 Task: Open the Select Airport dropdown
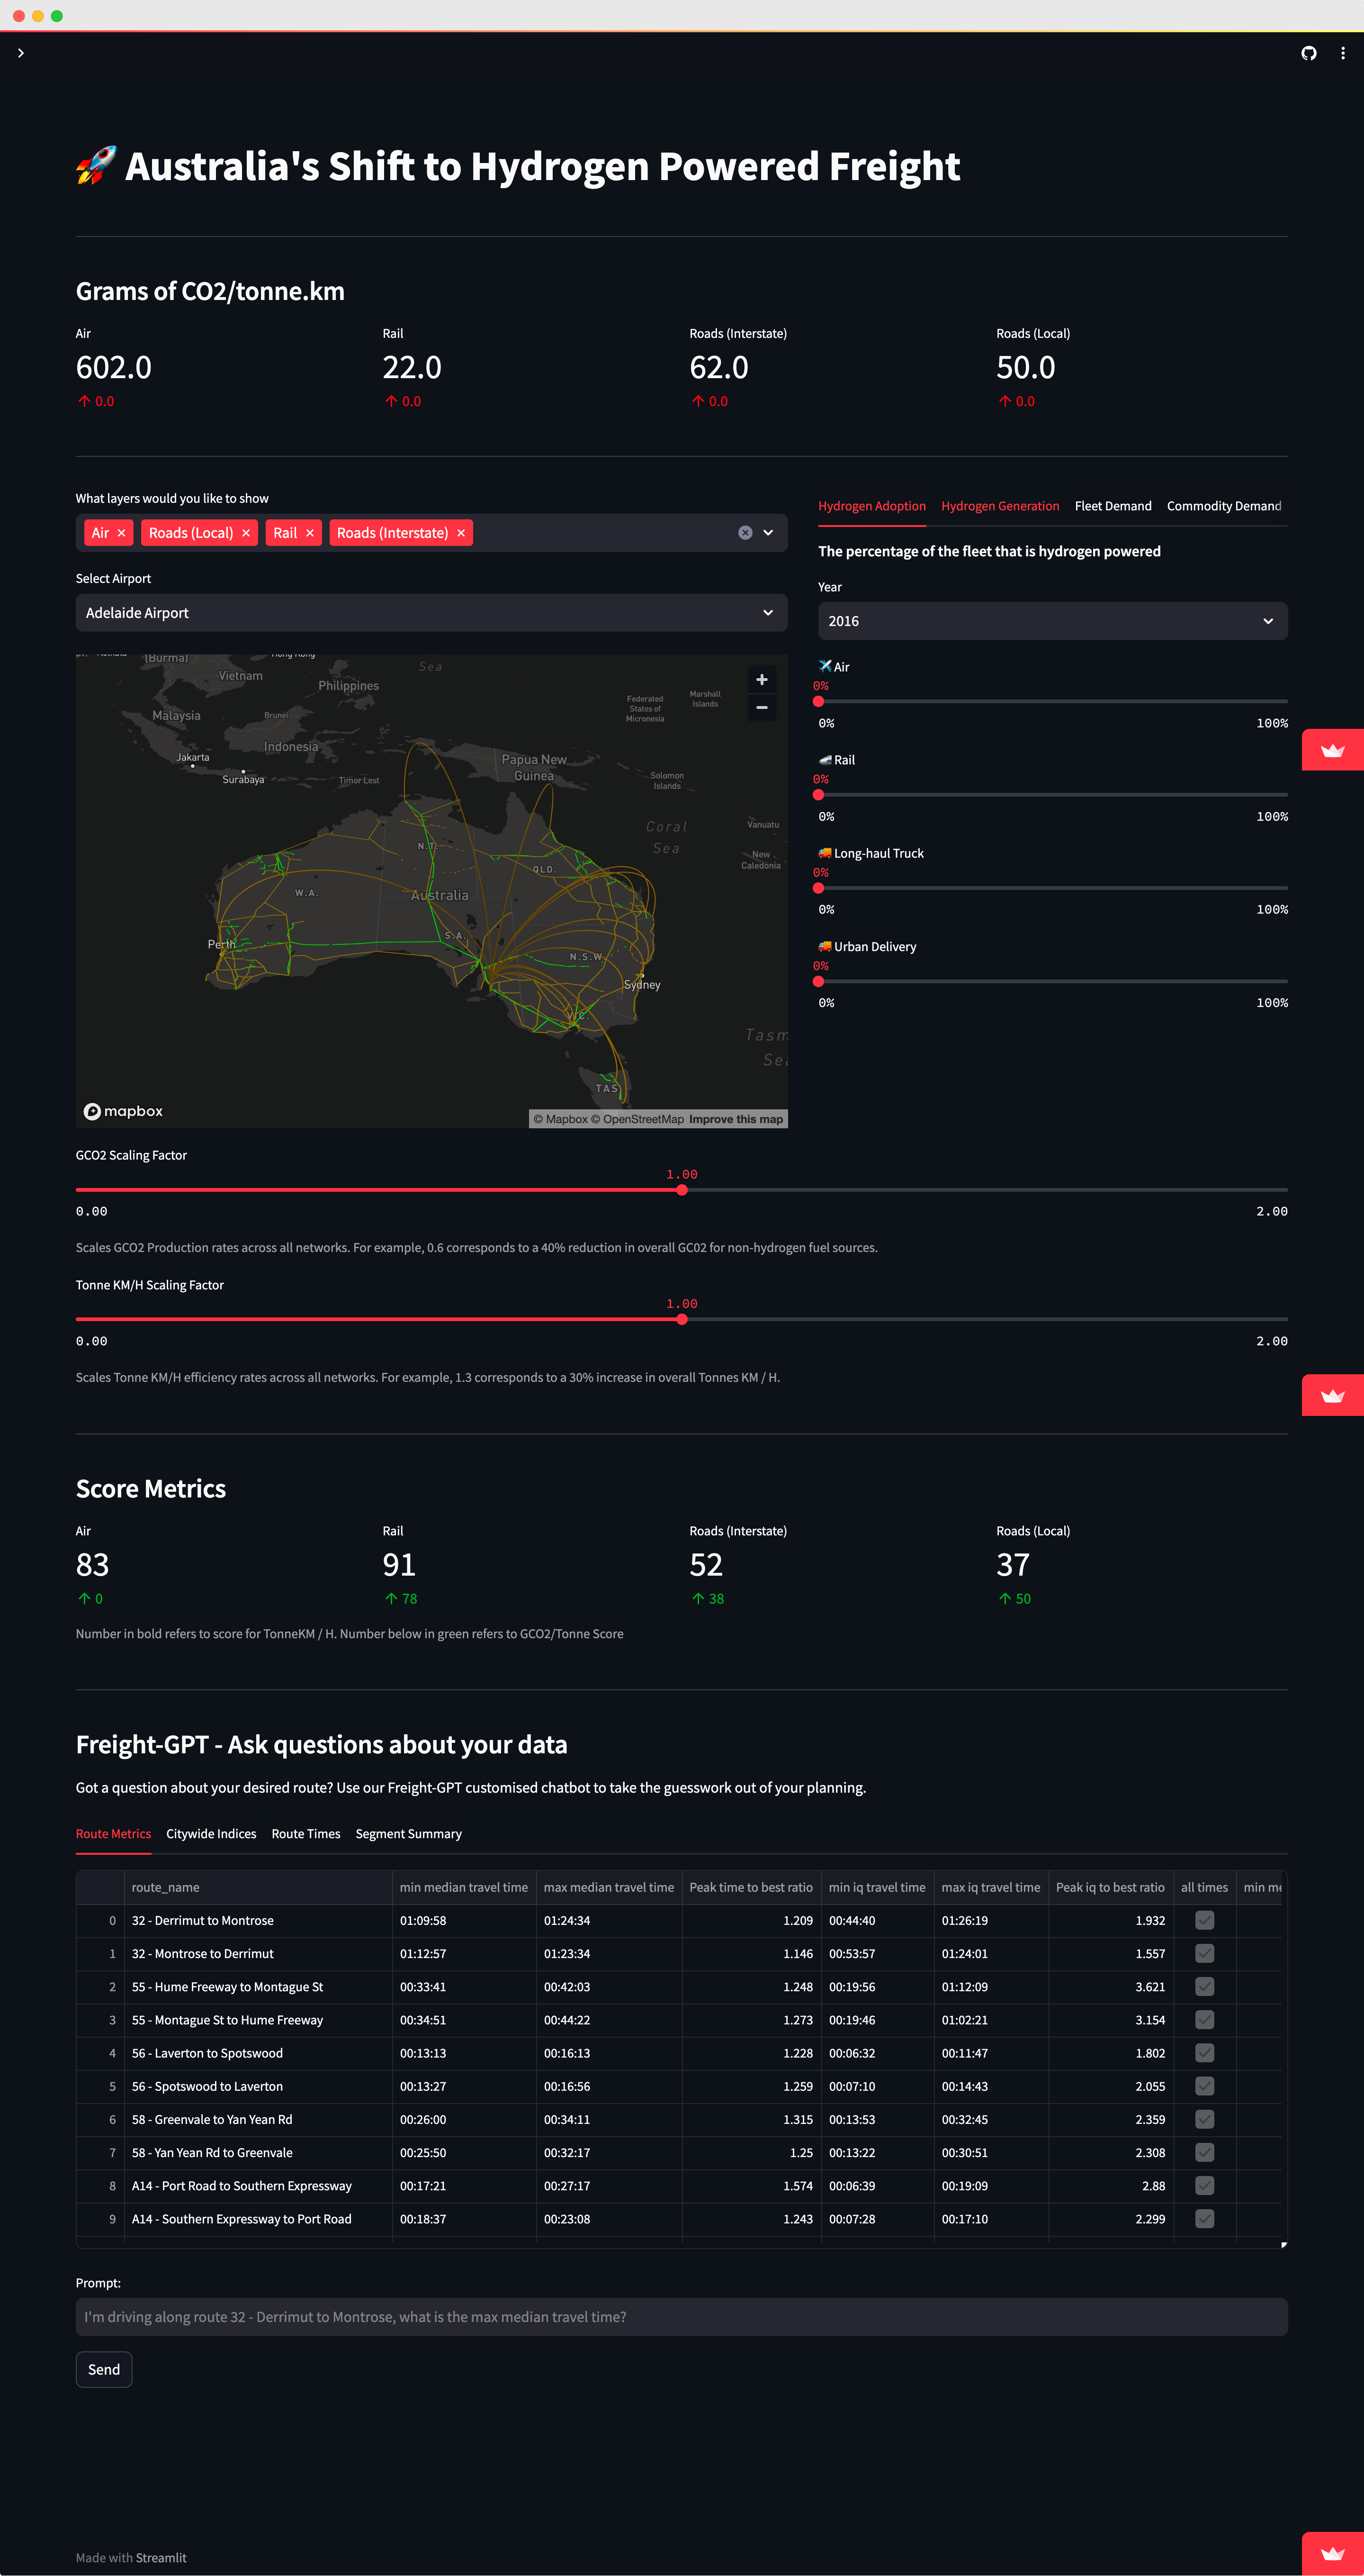(431, 613)
